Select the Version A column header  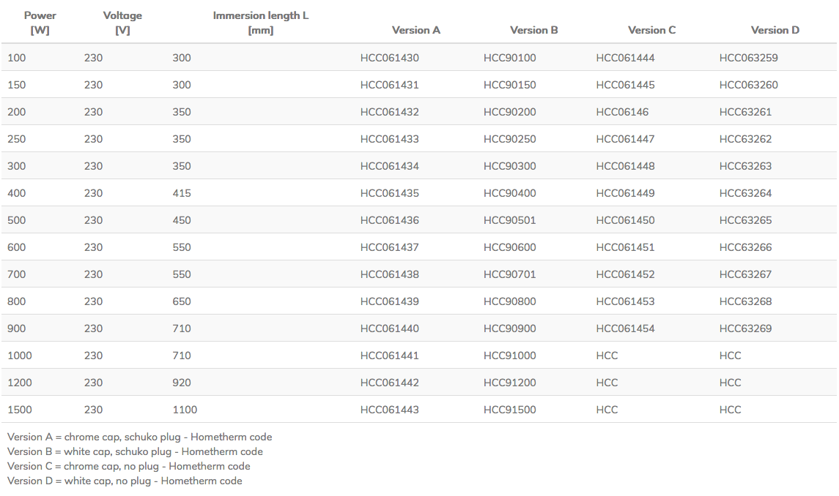click(416, 30)
